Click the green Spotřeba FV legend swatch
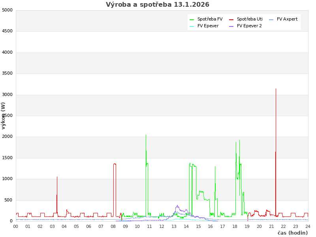 coord(192,19)
